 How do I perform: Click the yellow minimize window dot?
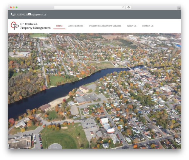[x=14, y=7]
